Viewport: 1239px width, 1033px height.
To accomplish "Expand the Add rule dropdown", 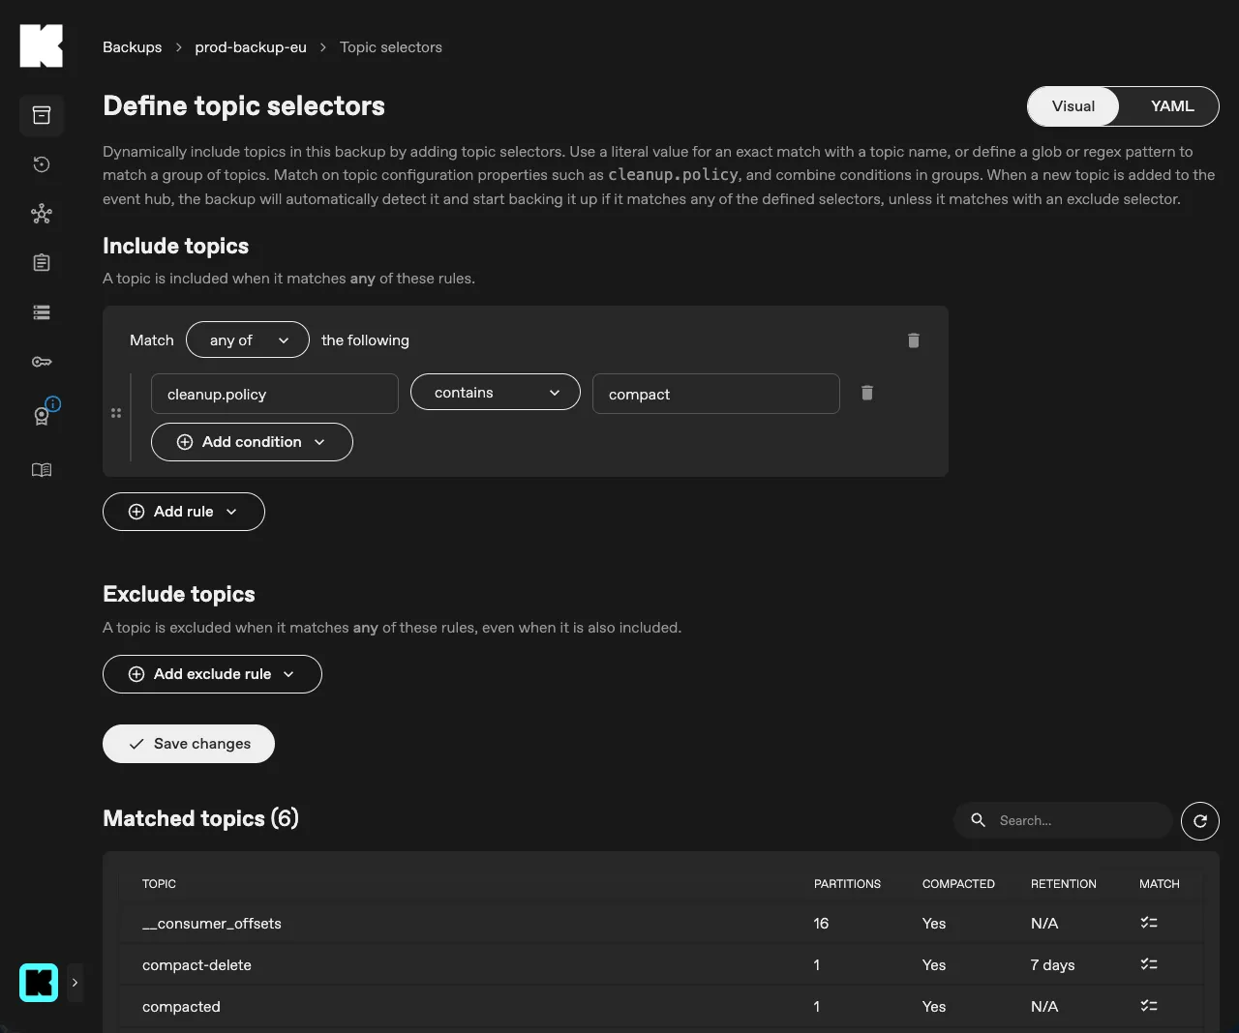I will pos(184,512).
